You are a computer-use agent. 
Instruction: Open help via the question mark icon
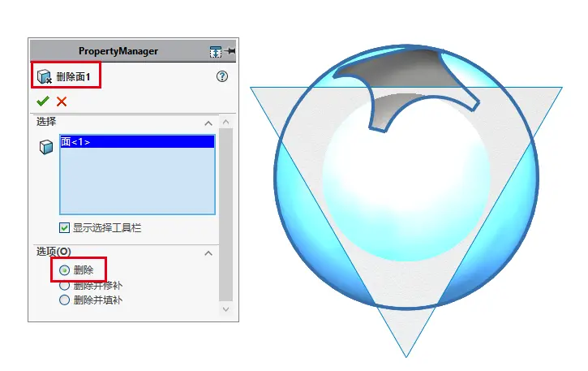click(x=222, y=76)
